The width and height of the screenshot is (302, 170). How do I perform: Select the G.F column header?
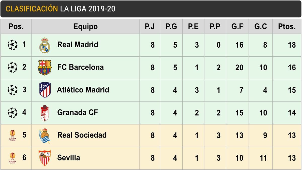tap(237, 27)
